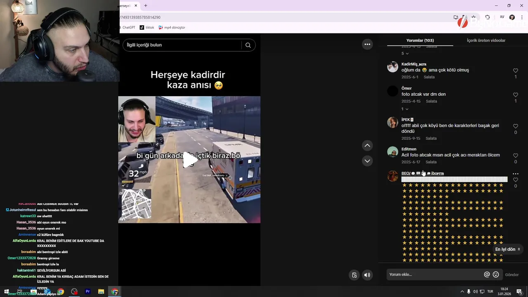Open the system volume tray icon
The image size is (528, 297).
[475, 292]
